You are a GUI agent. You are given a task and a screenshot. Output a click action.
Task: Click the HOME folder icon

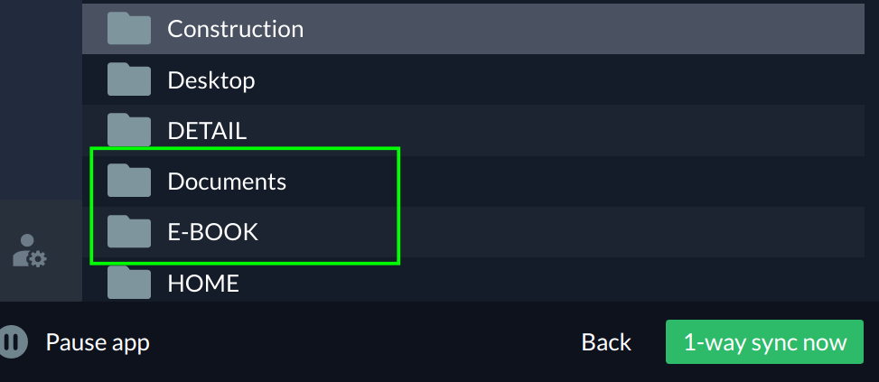[x=128, y=283]
